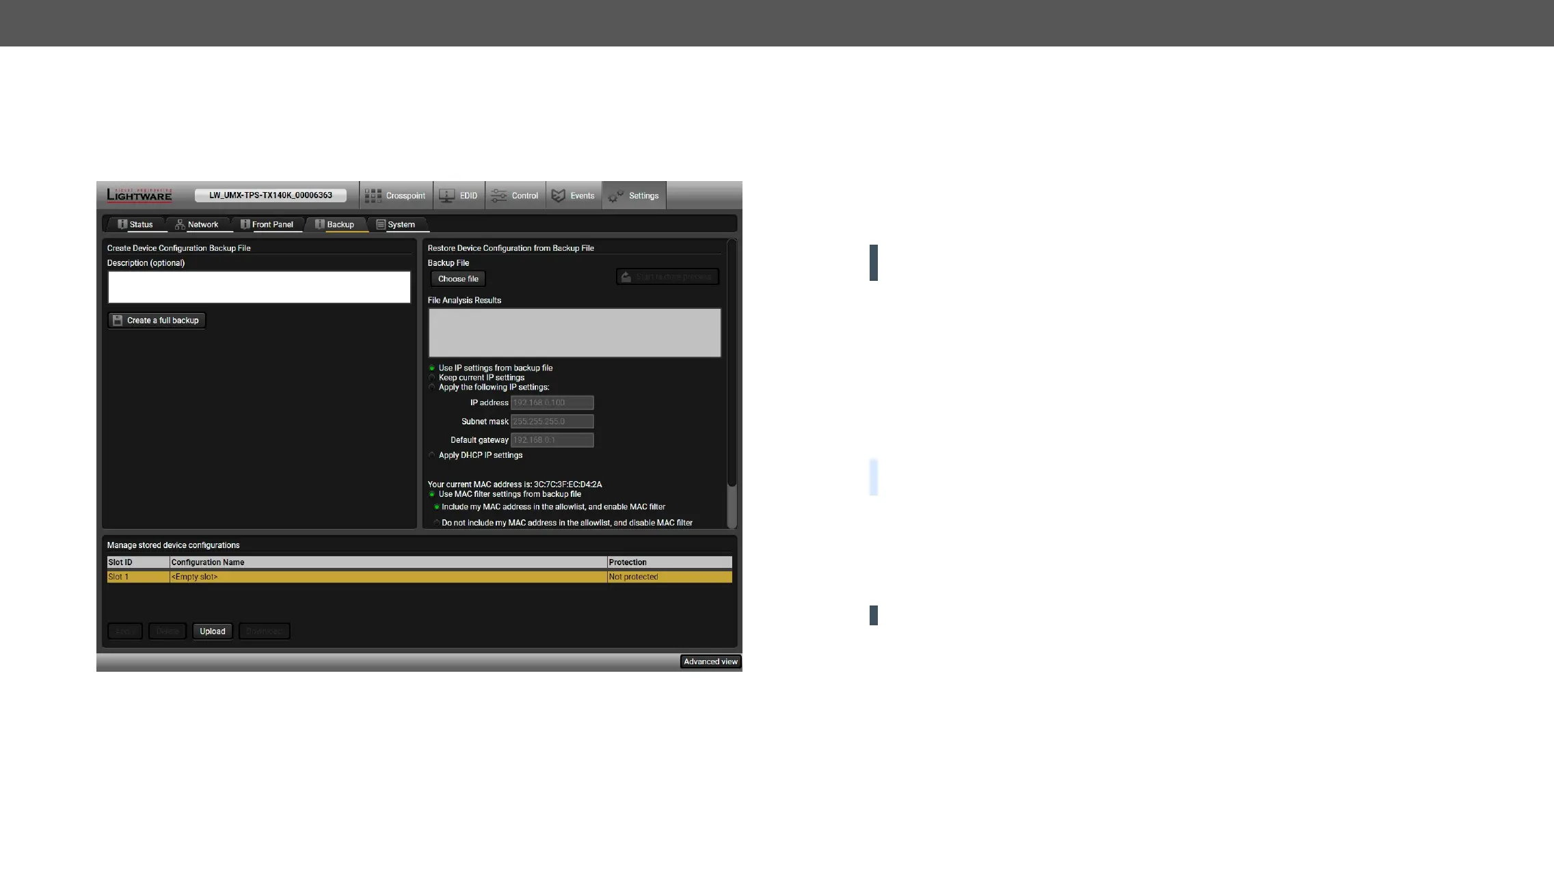
Task: Open the Advanced view
Action: pos(710,662)
